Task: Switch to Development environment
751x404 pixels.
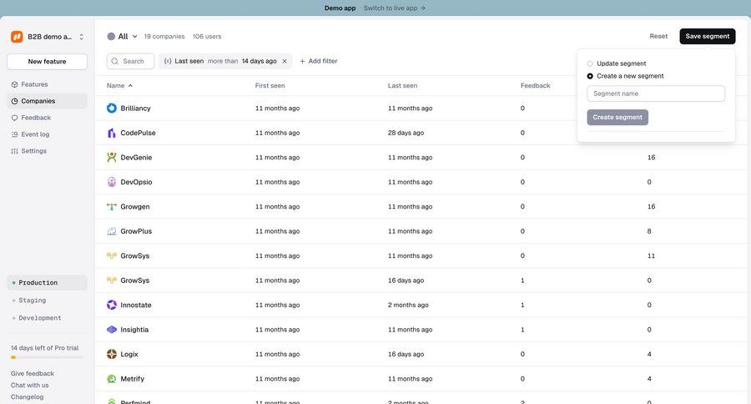Action: [47, 318]
